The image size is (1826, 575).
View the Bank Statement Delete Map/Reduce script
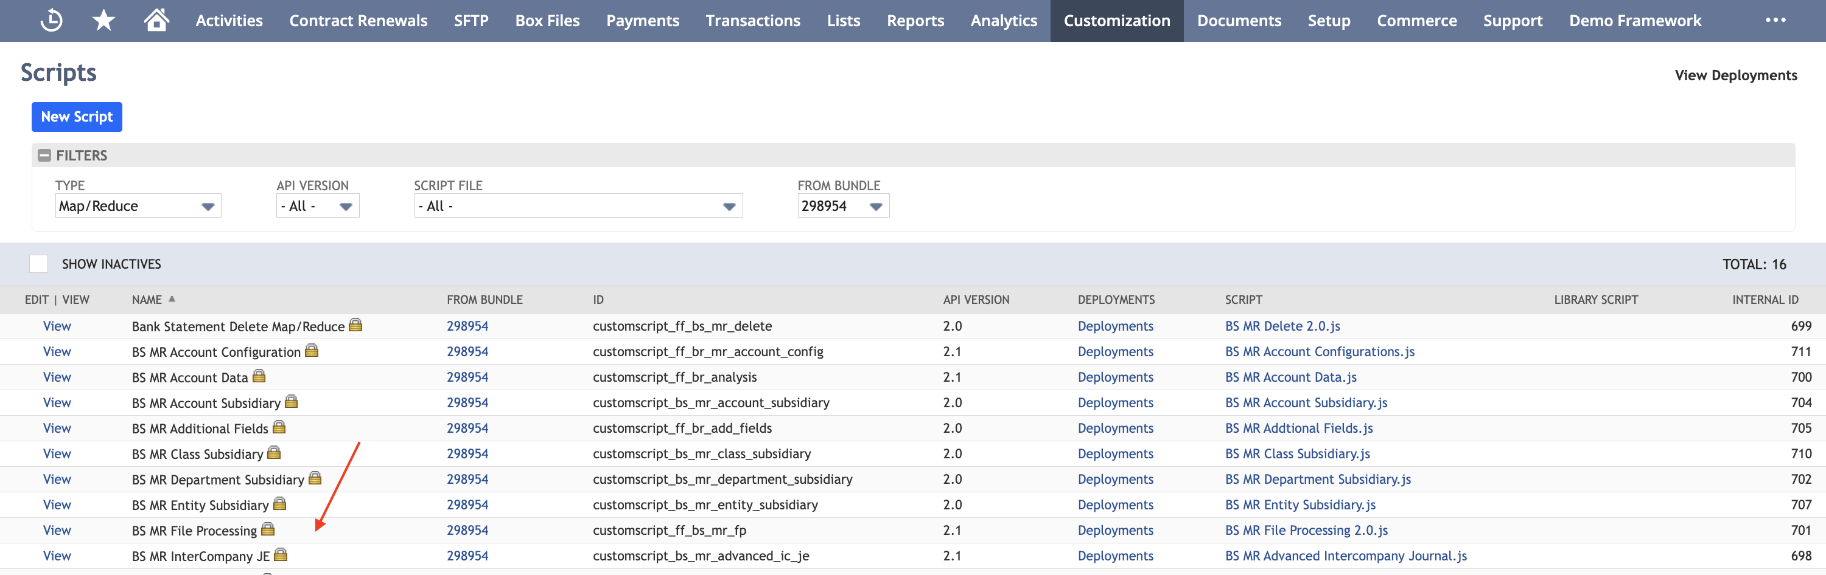[57, 326]
